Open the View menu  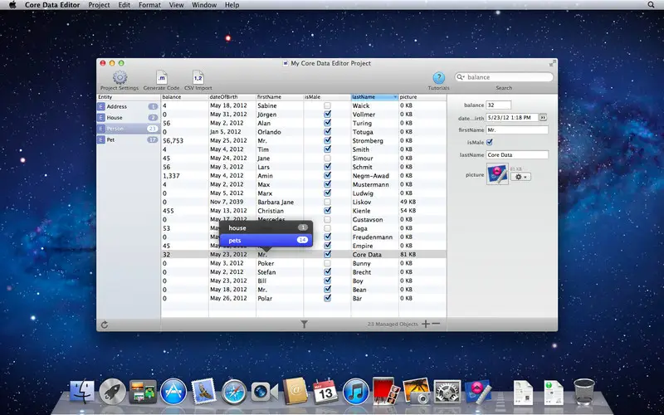(176, 5)
